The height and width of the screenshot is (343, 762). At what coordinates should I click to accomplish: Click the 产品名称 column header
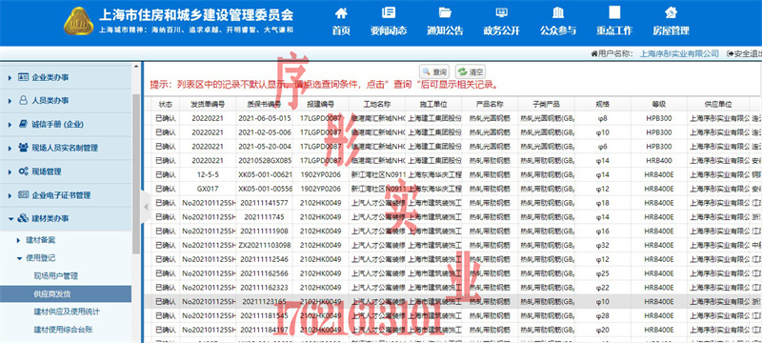point(490,104)
